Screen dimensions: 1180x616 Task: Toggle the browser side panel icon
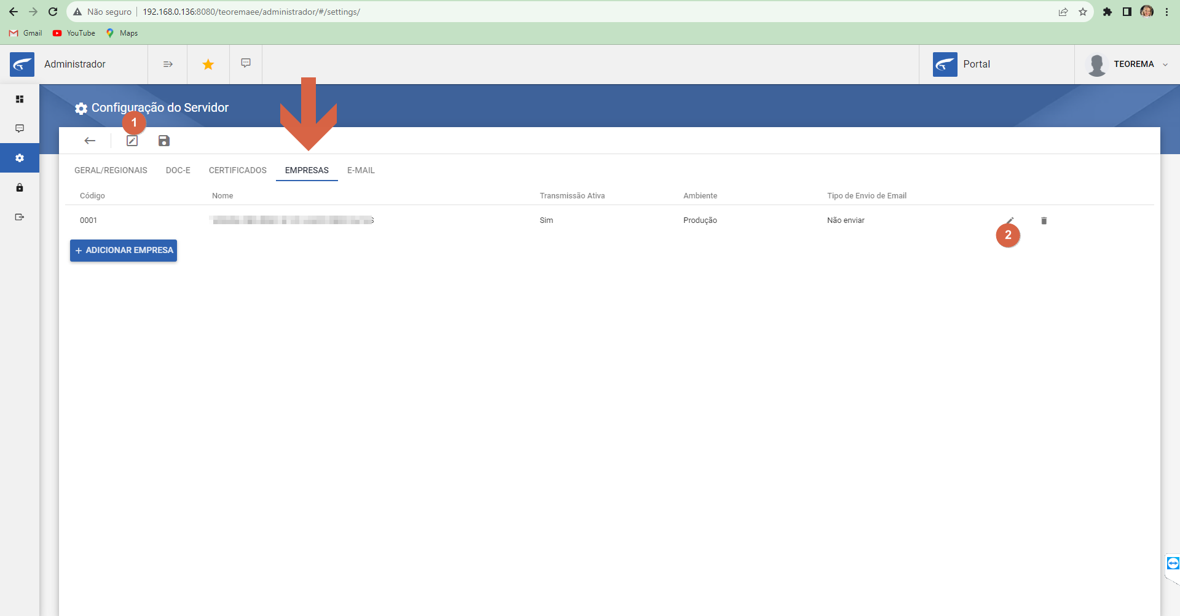(x=1127, y=12)
